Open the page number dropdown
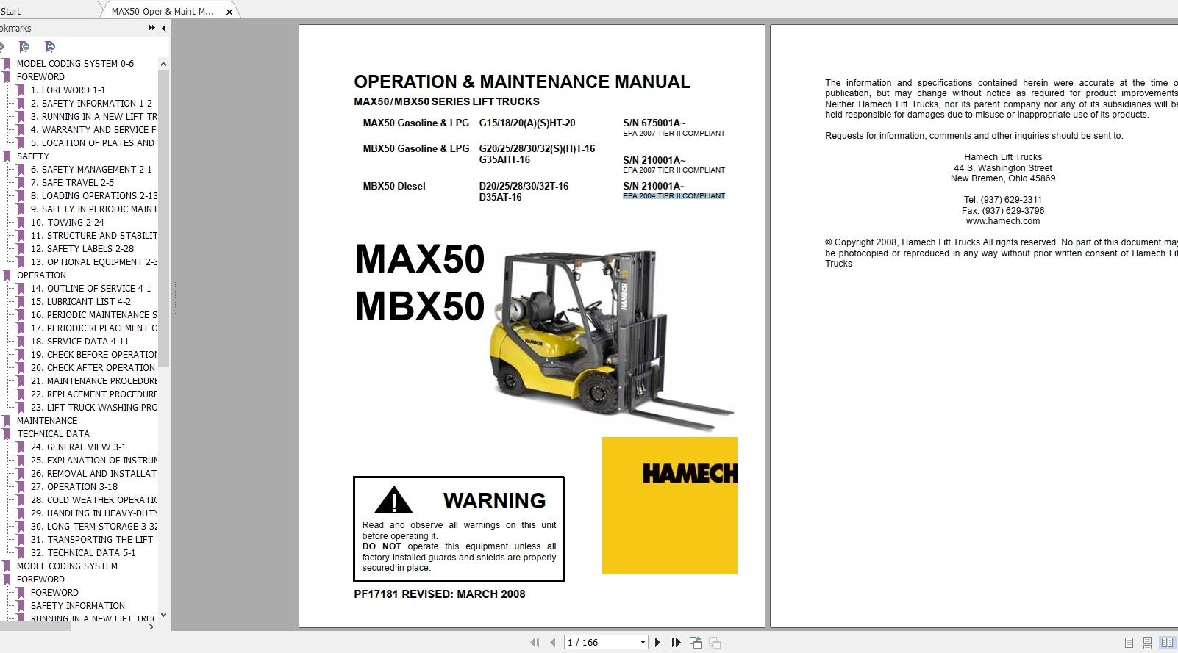1178x653 pixels. point(642,643)
